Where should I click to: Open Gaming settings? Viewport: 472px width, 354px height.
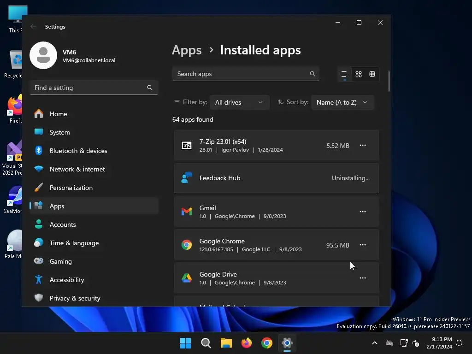tap(94, 261)
